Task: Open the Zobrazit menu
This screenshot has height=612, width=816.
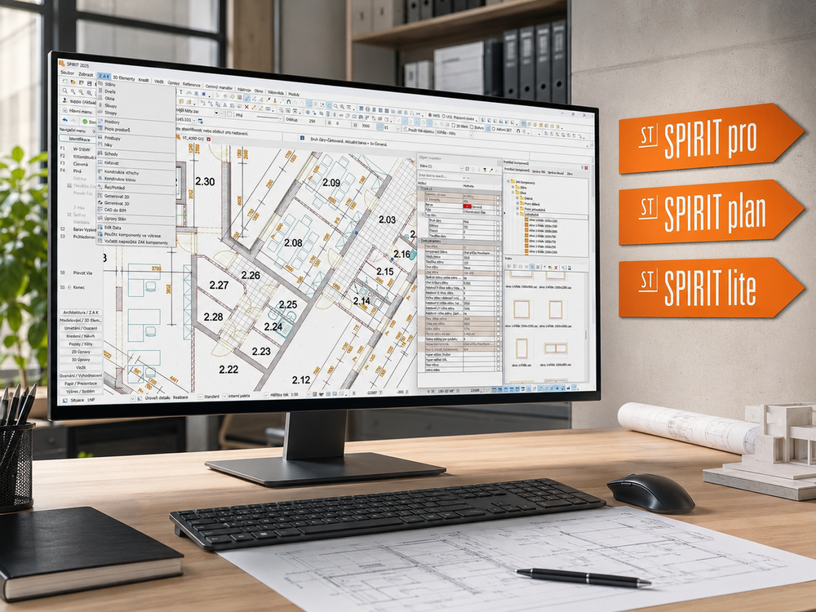Action: pyautogui.click(x=86, y=74)
